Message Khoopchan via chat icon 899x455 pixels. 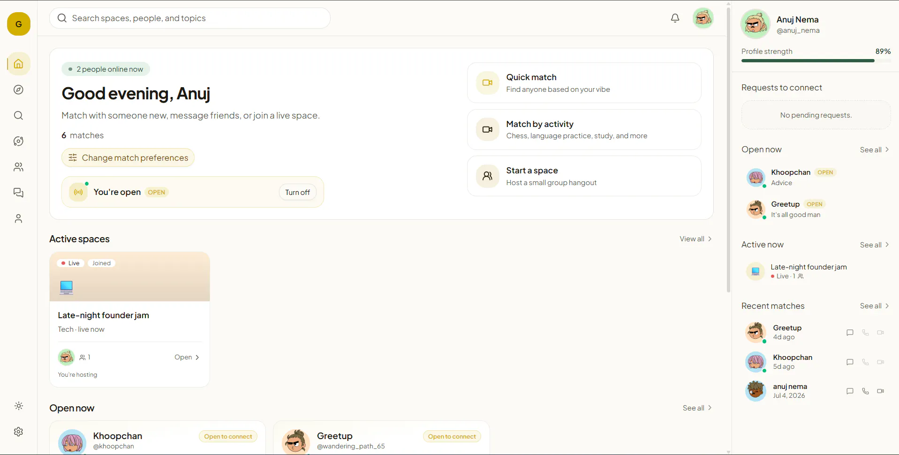pos(850,362)
